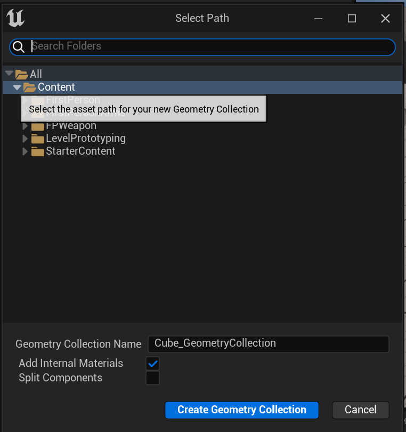Focus the Search Folders field

pyautogui.click(x=202, y=47)
